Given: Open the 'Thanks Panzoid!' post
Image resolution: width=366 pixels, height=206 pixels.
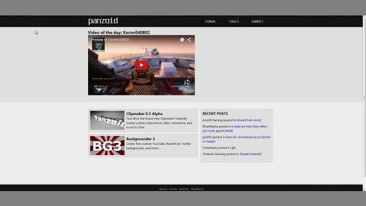Looking at the screenshot, I should 250,154.
